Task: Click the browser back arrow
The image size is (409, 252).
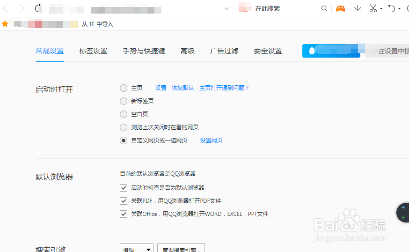Action: click(x=5, y=8)
